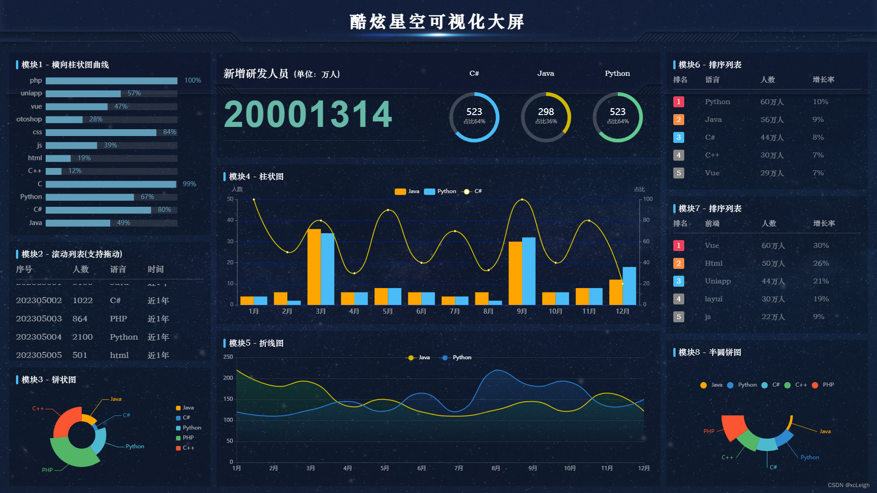Click the 9月 label on the 柱状图 bar chart axis
The image size is (877, 493).
(522, 311)
